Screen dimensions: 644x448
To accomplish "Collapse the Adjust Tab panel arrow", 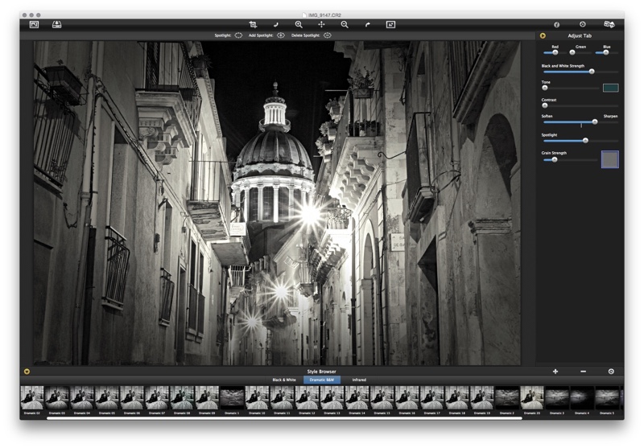I will pos(543,35).
